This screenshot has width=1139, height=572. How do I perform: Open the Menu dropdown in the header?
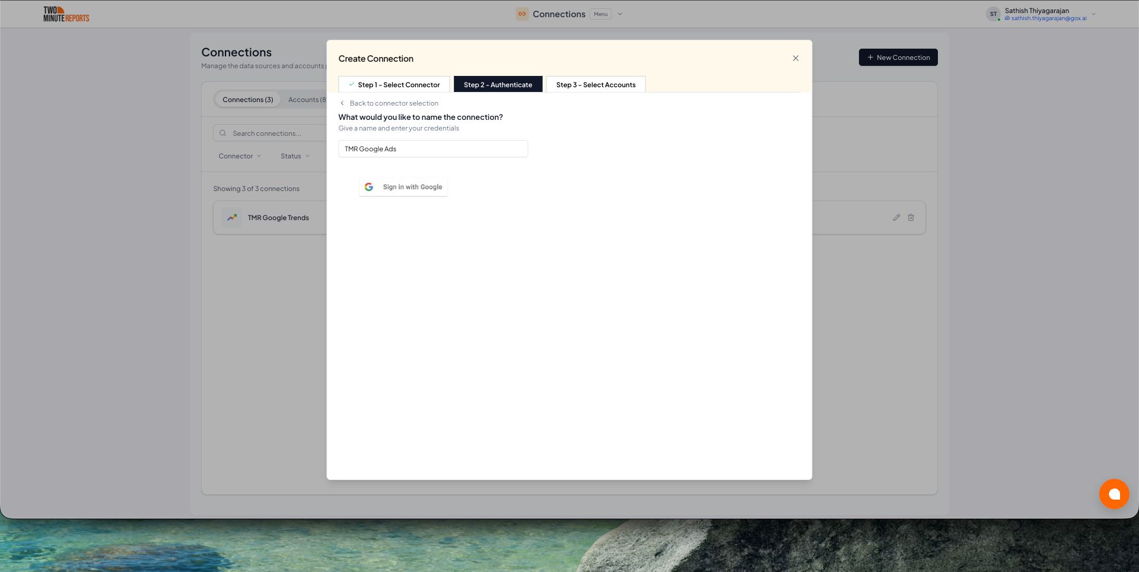(600, 14)
